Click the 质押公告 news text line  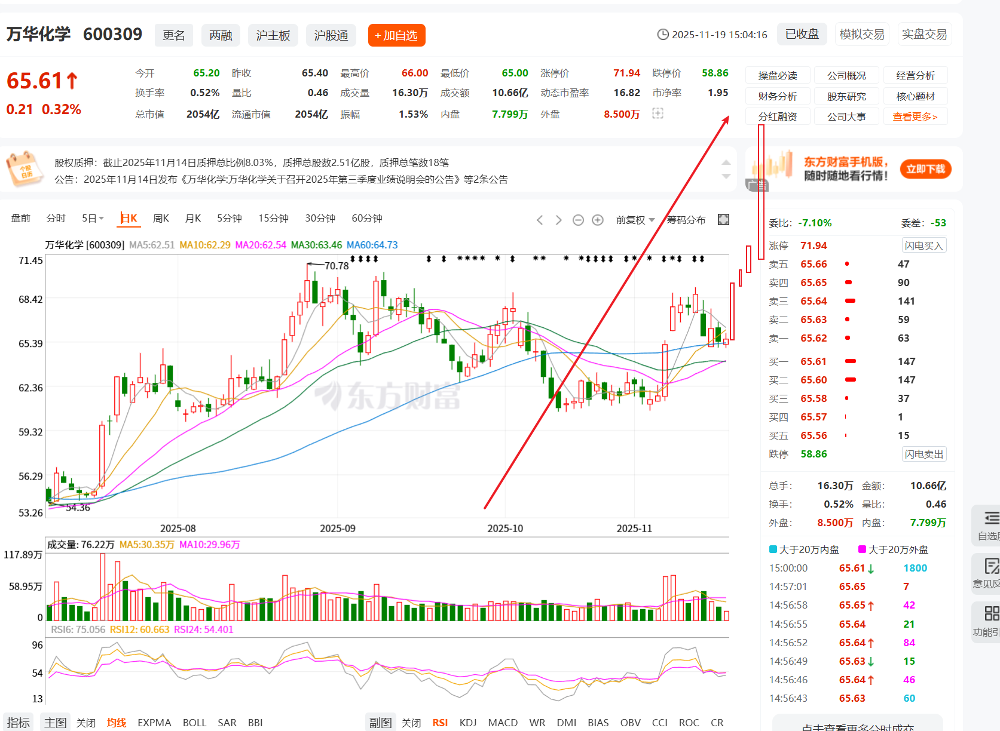pos(252,162)
